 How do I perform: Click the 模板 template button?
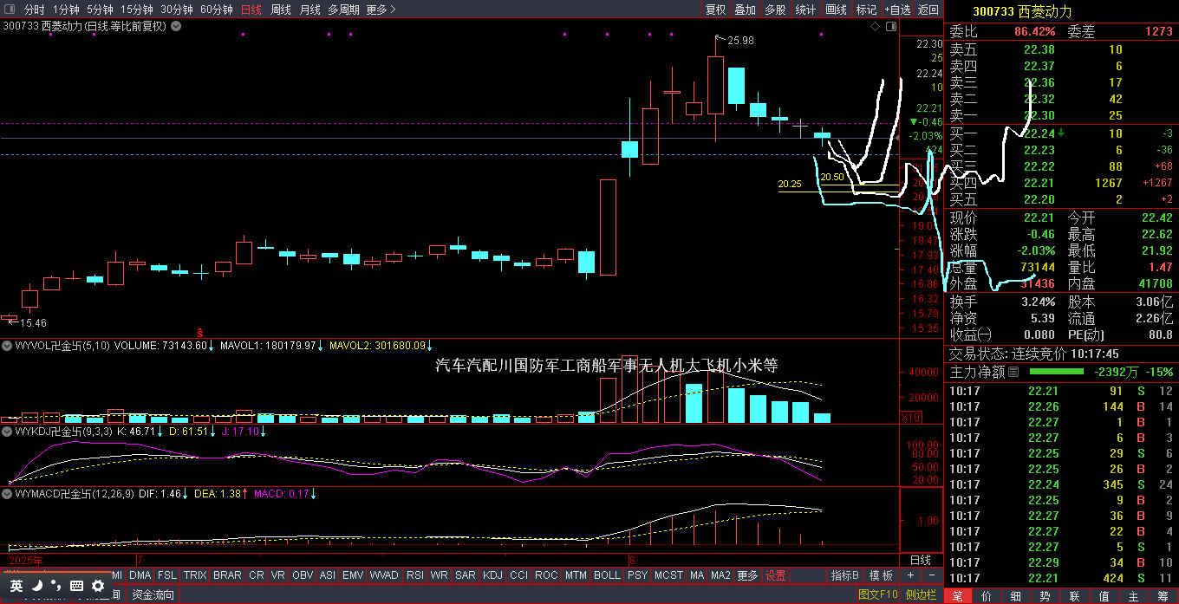pos(881,575)
